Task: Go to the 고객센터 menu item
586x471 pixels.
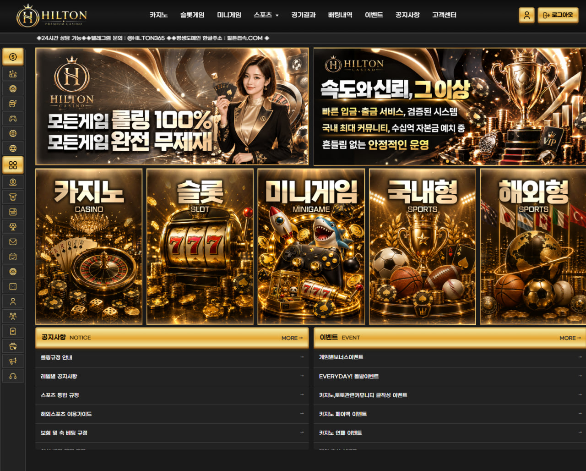Action: pos(444,15)
